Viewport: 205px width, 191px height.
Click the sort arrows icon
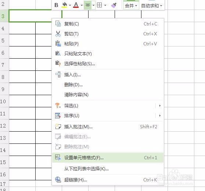click(x=58, y=115)
